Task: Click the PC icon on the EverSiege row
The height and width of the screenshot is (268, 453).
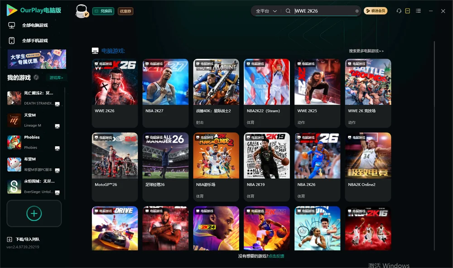Action: point(57,193)
